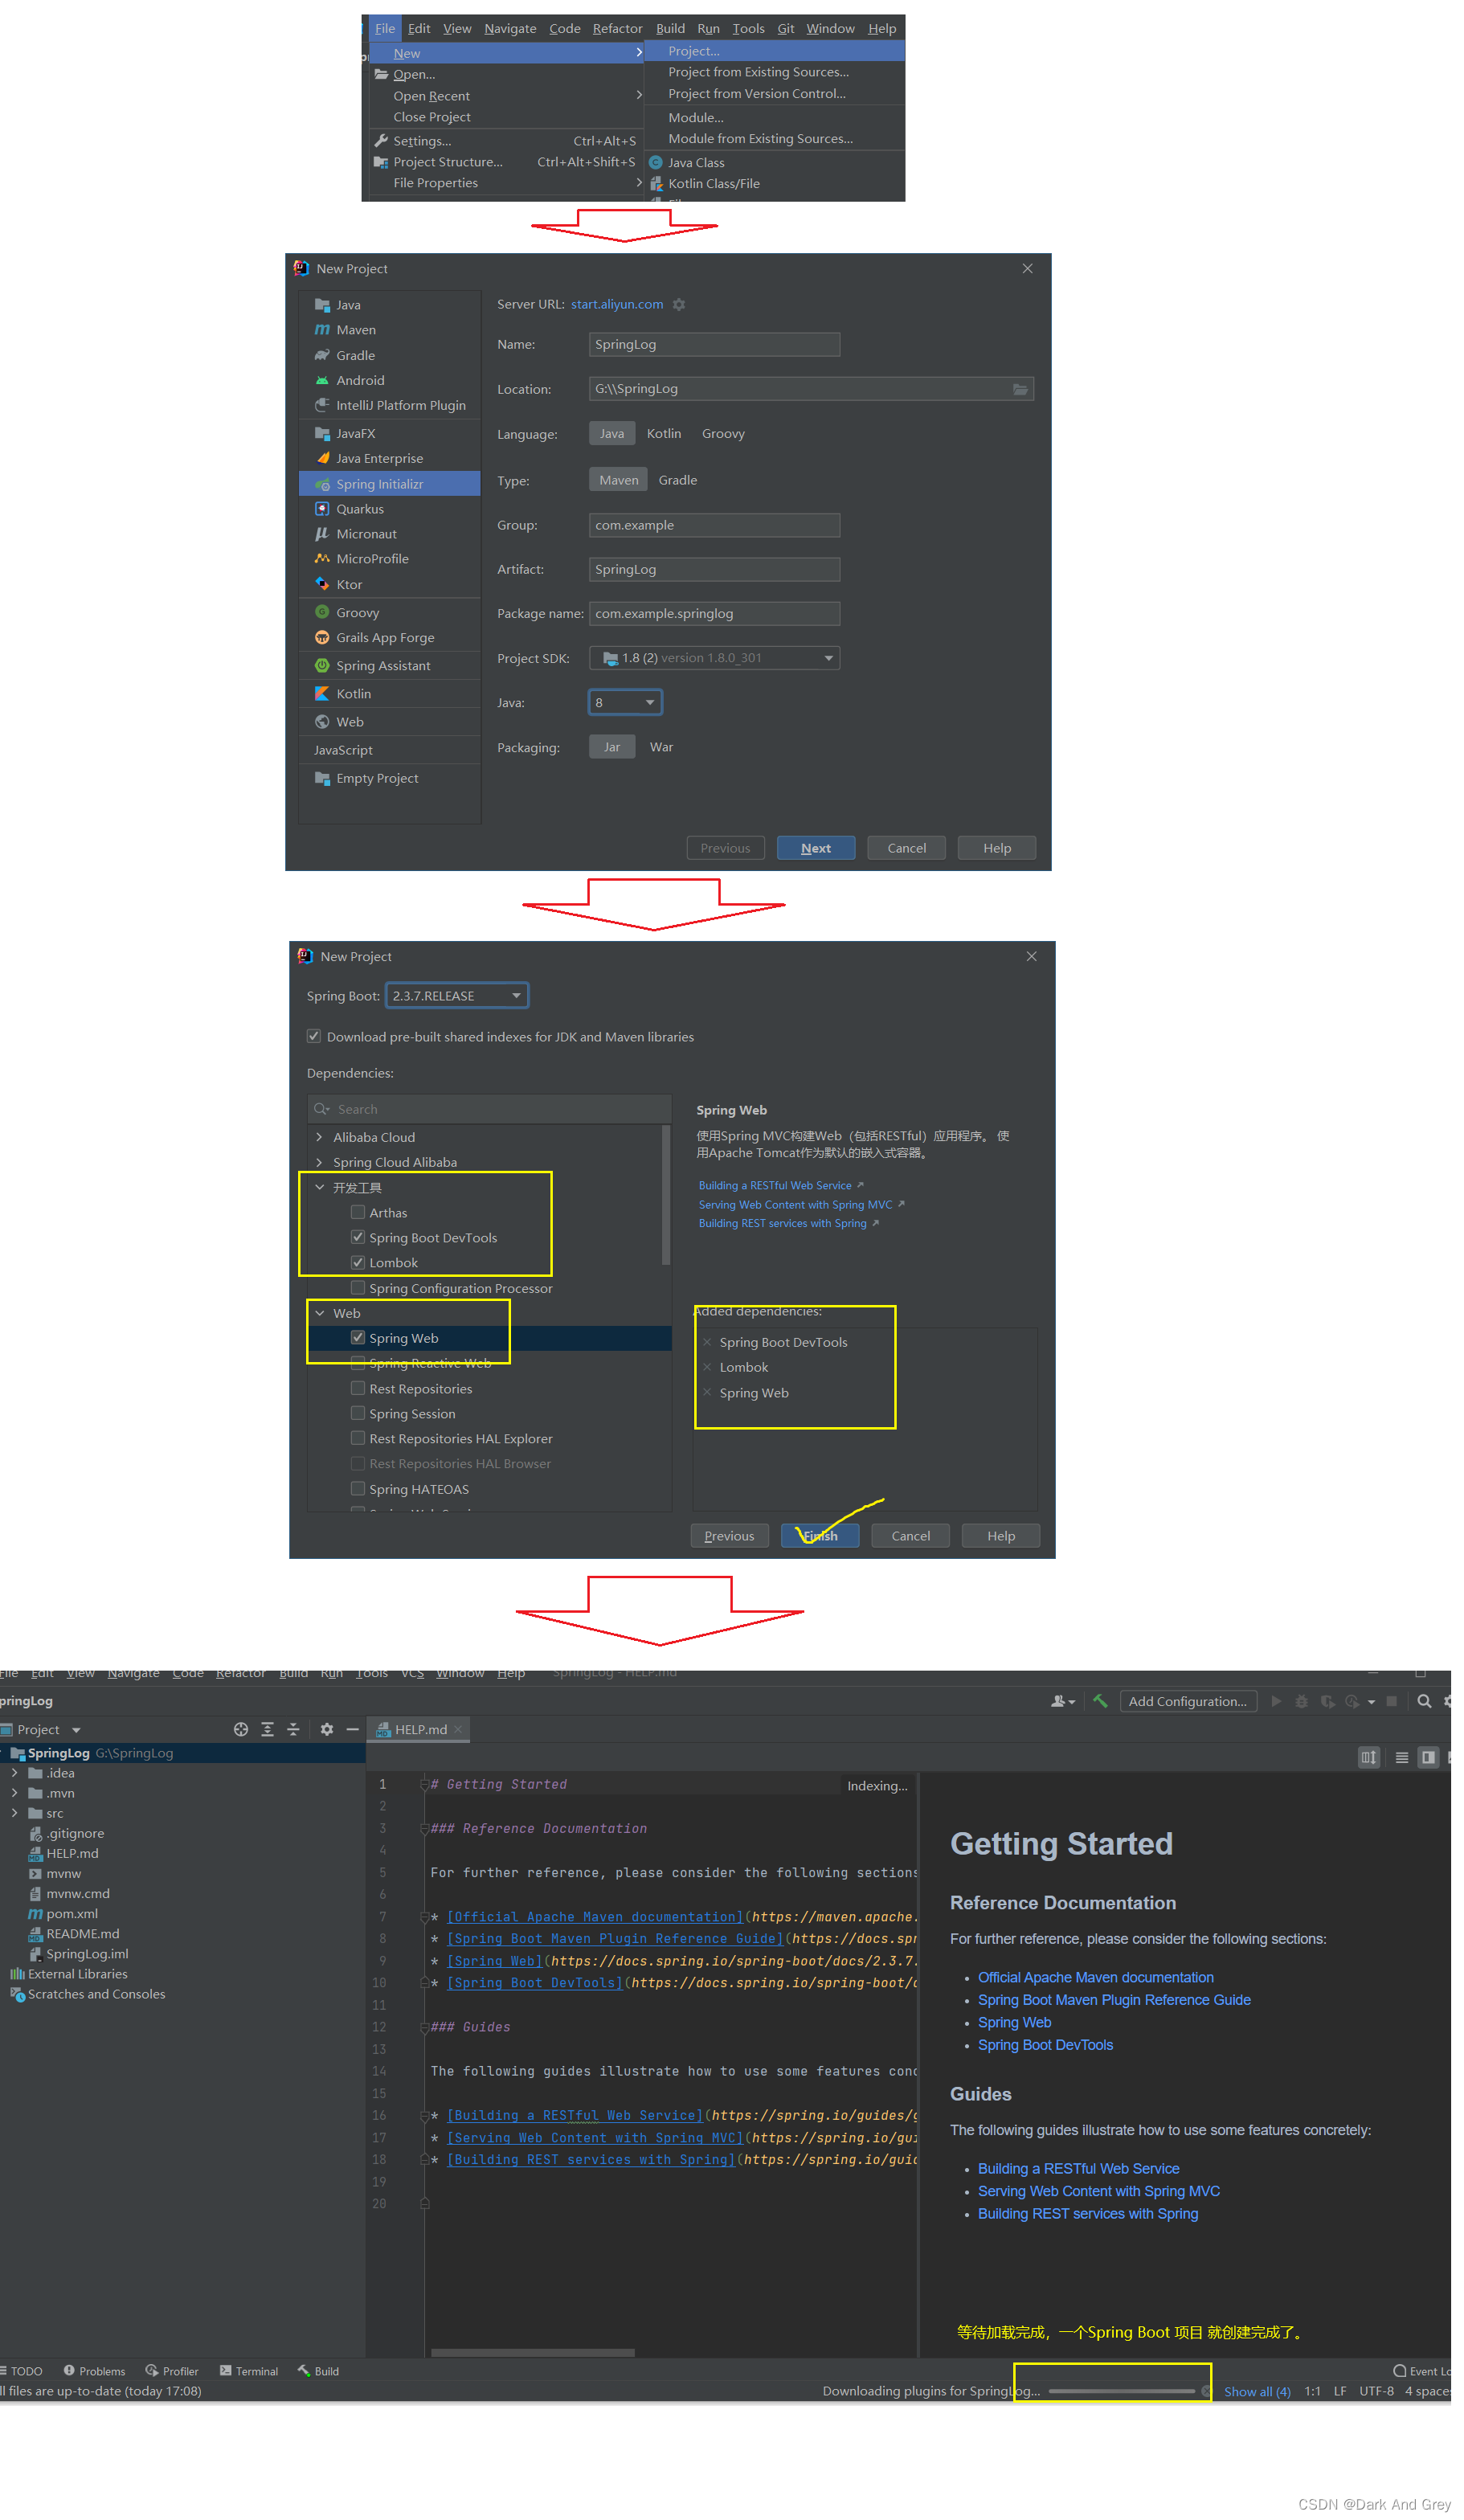Select War packaging option
The height and width of the screenshot is (2520, 1464).
661,747
